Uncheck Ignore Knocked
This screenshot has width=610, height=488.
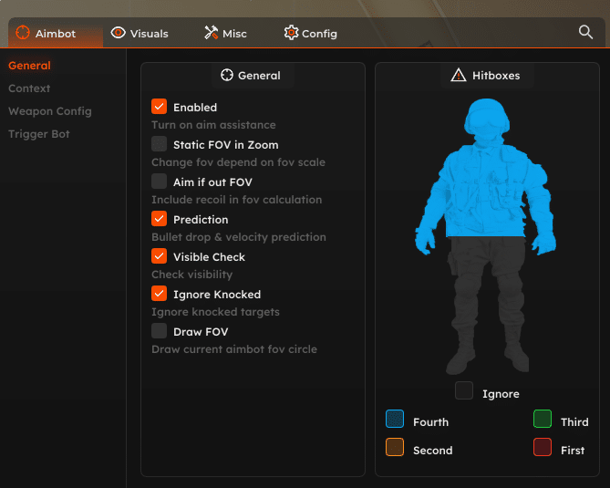click(x=160, y=294)
